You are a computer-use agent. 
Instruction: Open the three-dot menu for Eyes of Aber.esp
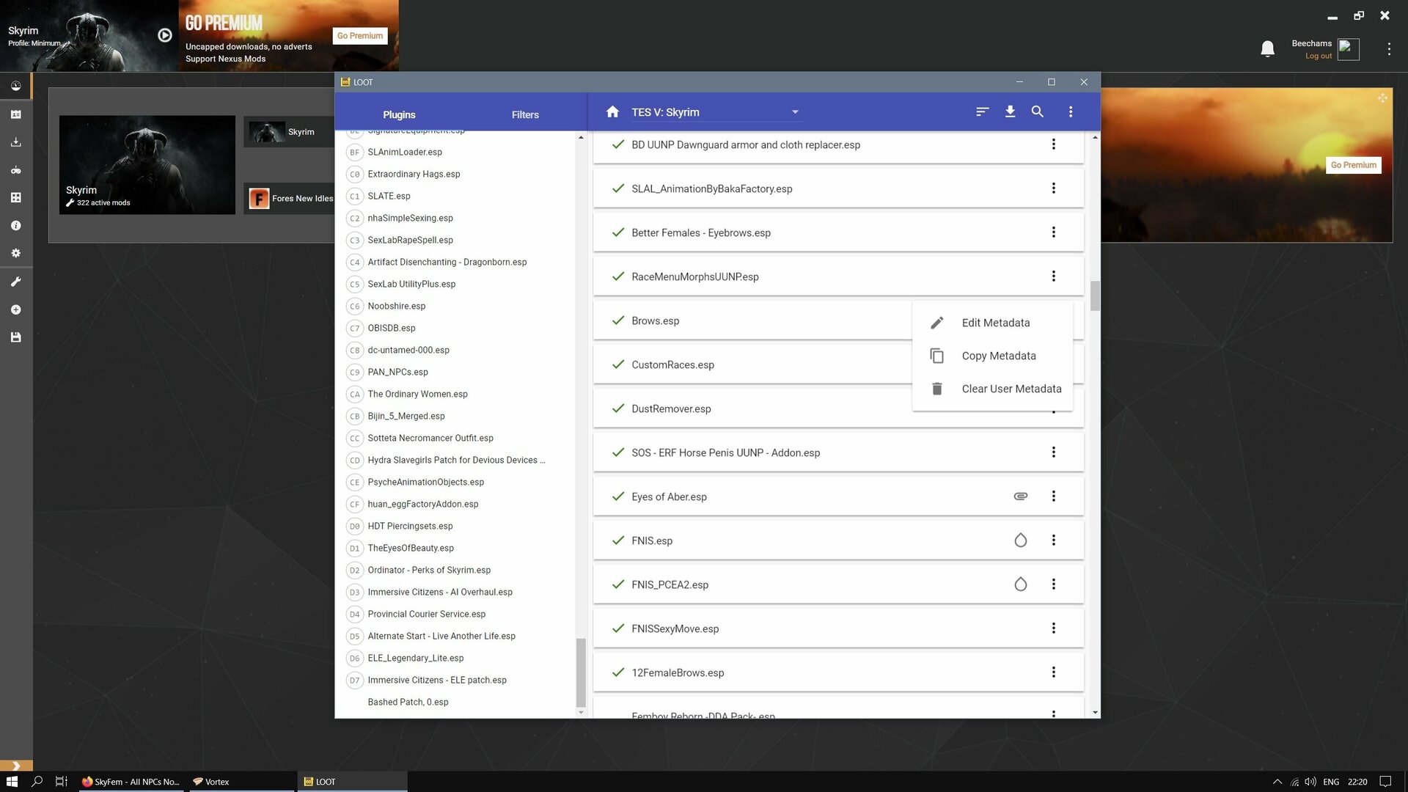coord(1053,496)
